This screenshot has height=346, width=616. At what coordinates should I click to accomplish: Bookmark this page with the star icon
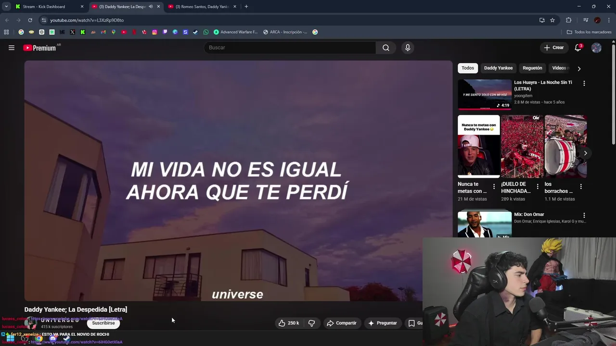(552, 20)
